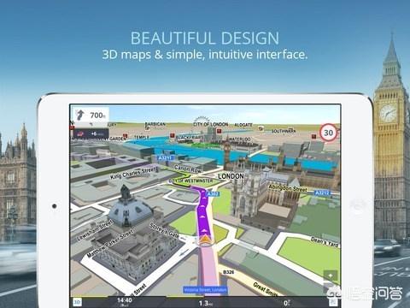Toggle the 3D view button
This screenshot has height=308, width=410.
click(x=78, y=302)
